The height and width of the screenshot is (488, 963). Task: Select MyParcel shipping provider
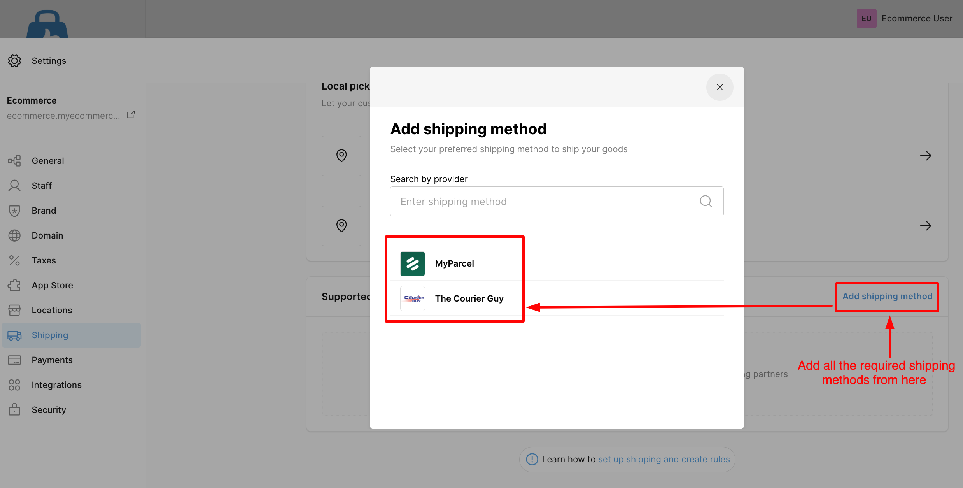pyautogui.click(x=557, y=263)
